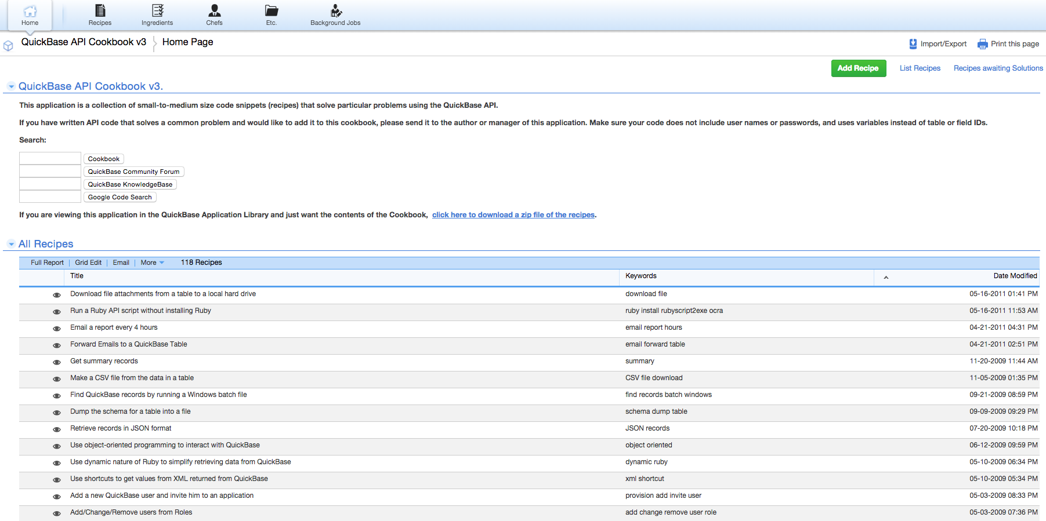Open recipe 'Retrieve records in JSON format'
1046x521 pixels.
(x=121, y=428)
